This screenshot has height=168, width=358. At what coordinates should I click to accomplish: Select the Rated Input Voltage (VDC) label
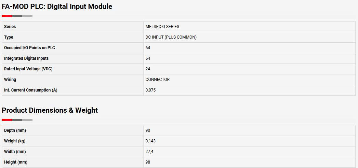(28, 69)
